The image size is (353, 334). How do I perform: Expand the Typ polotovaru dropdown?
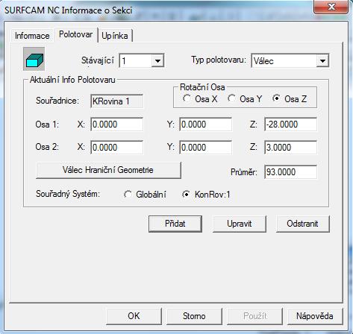pyautogui.click(x=322, y=61)
